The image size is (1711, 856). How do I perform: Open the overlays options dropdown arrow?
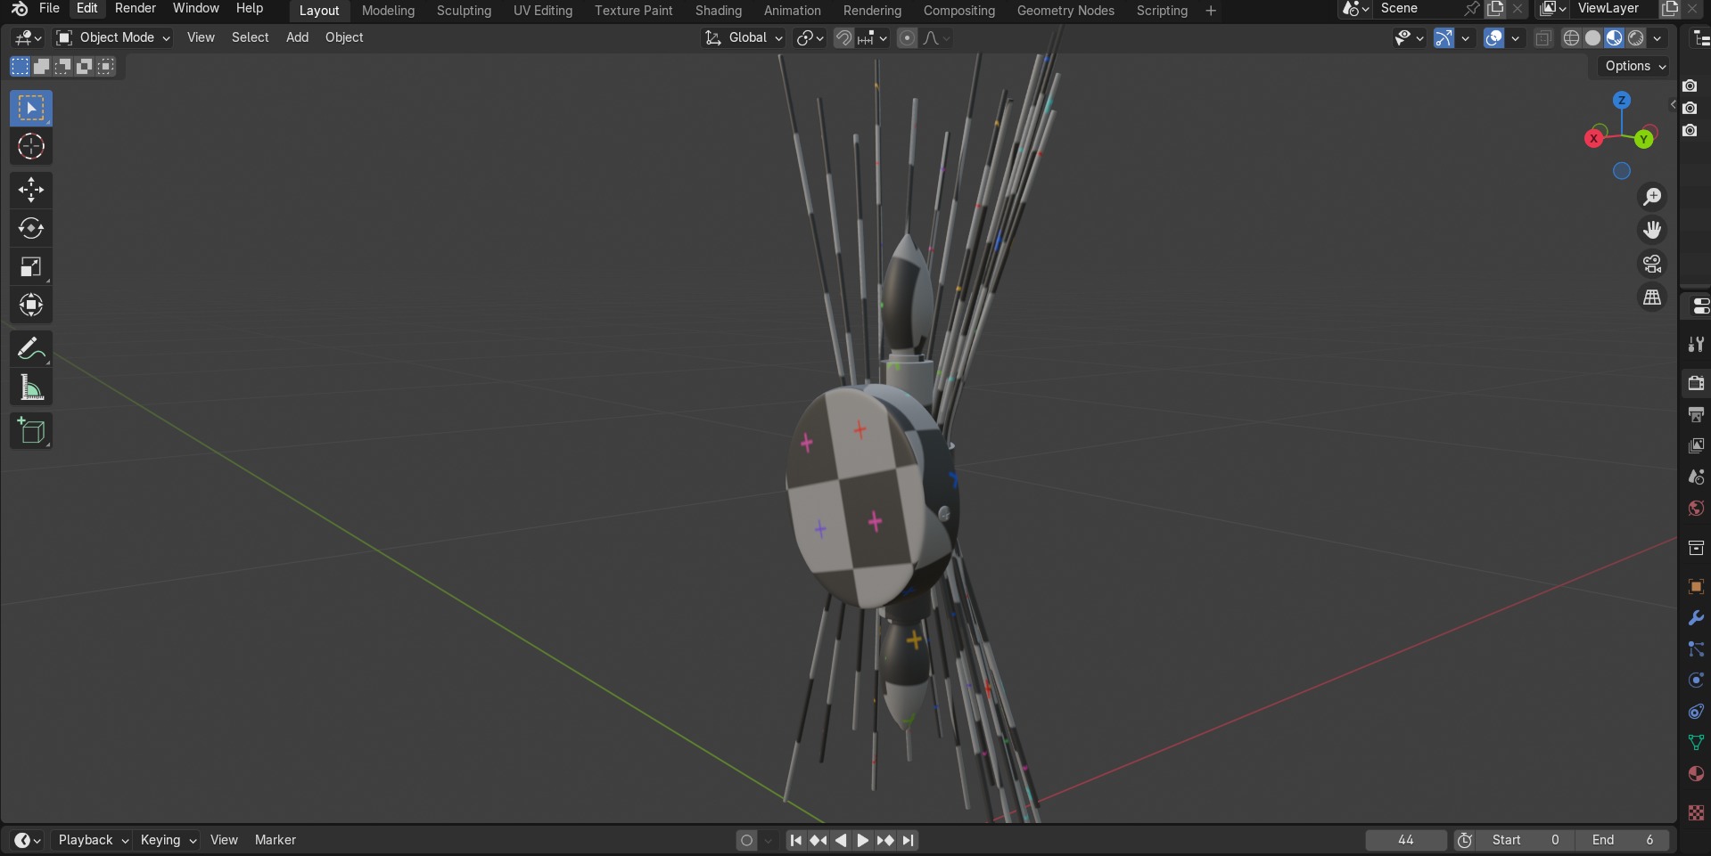click(1515, 38)
